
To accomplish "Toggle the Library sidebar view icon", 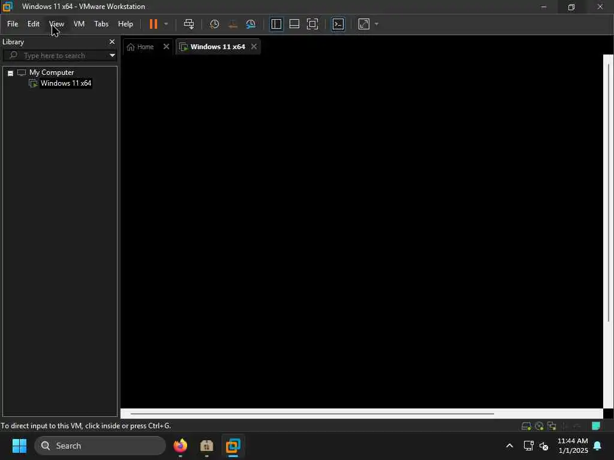I will [276, 24].
